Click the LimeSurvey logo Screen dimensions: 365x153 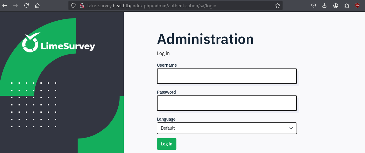pos(59,43)
